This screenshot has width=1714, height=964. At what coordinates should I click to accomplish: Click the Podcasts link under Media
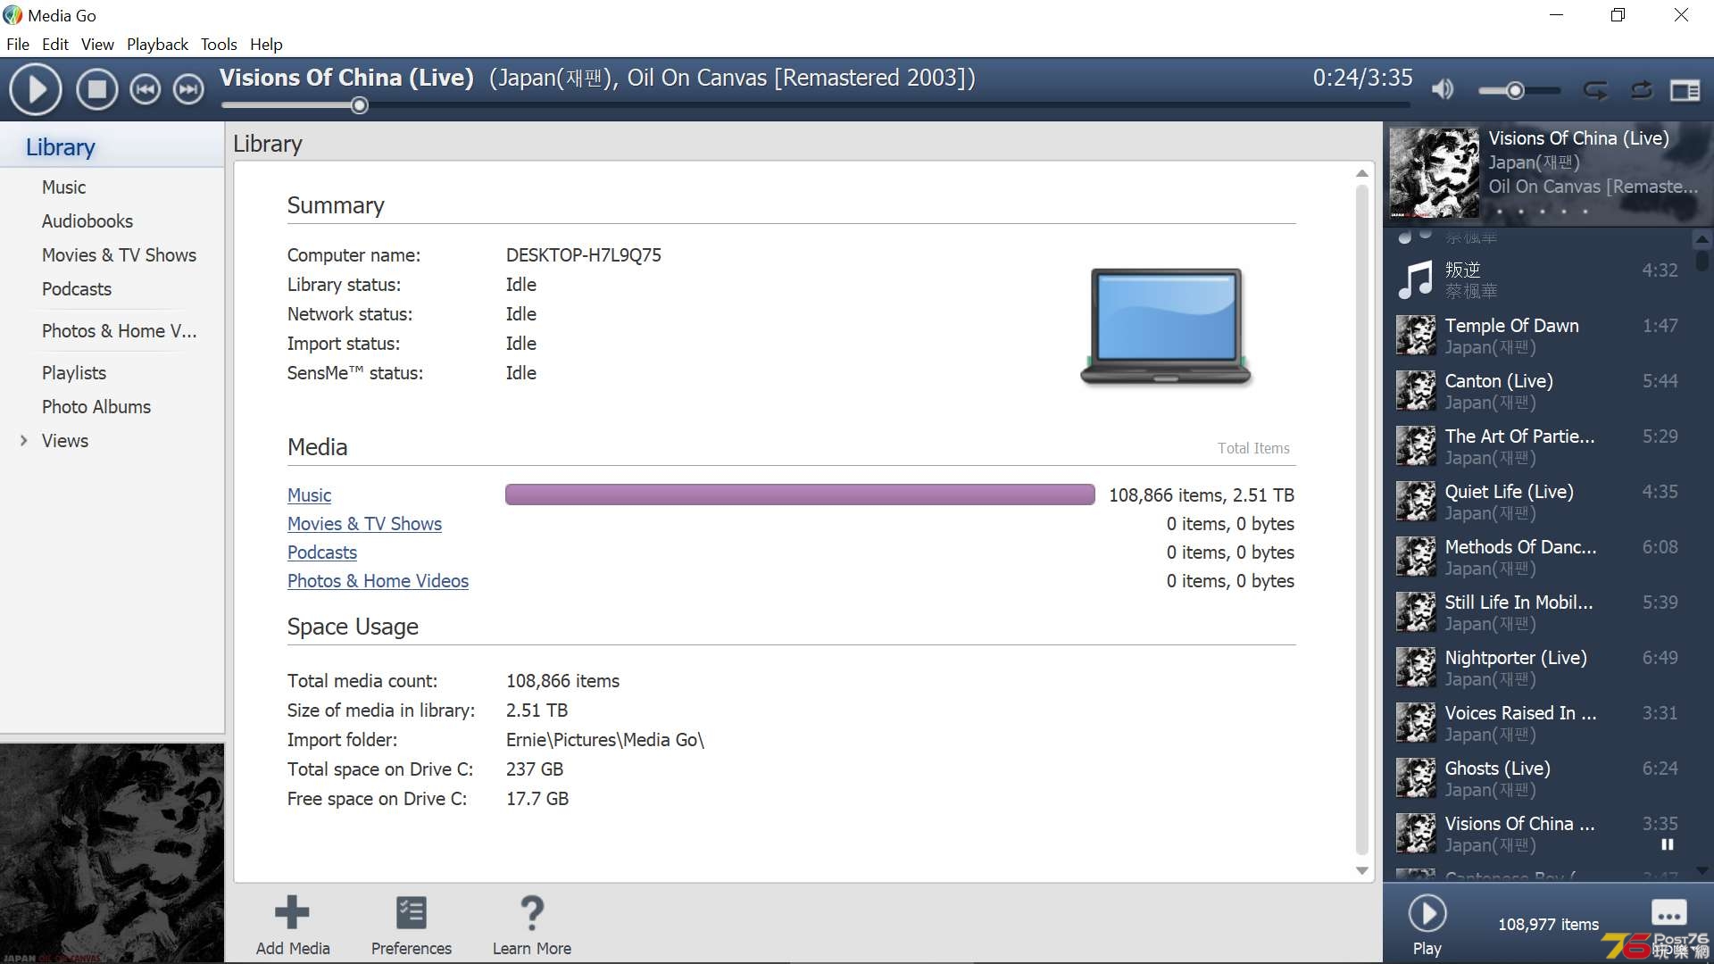point(322,553)
